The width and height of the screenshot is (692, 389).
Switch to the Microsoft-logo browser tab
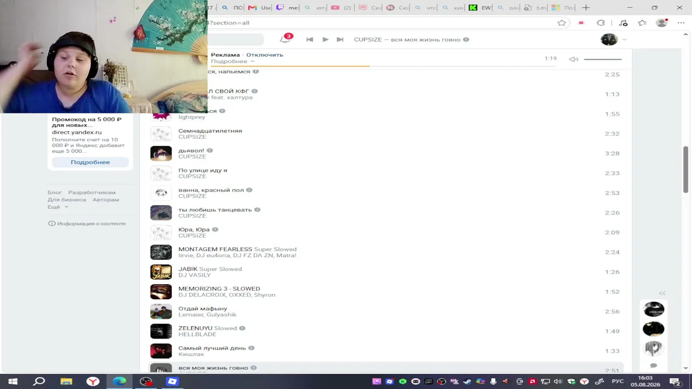click(562, 8)
